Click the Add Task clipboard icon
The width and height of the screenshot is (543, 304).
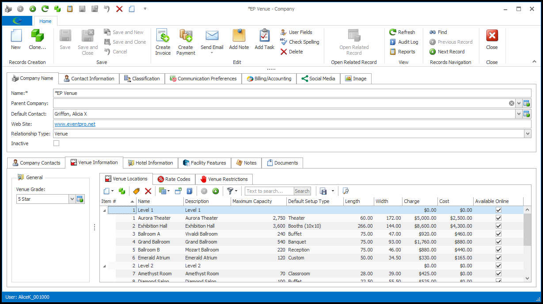tap(265, 36)
